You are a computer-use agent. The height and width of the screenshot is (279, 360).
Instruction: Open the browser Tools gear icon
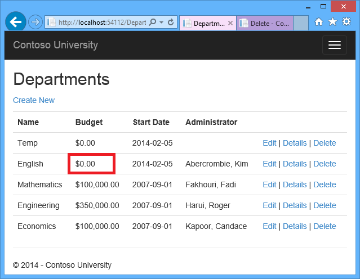click(346, 22)
